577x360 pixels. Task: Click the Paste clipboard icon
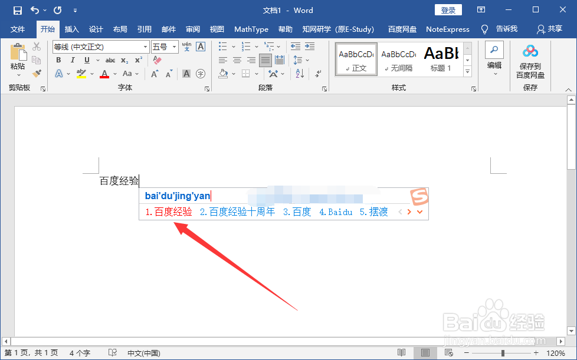(18, 52)
